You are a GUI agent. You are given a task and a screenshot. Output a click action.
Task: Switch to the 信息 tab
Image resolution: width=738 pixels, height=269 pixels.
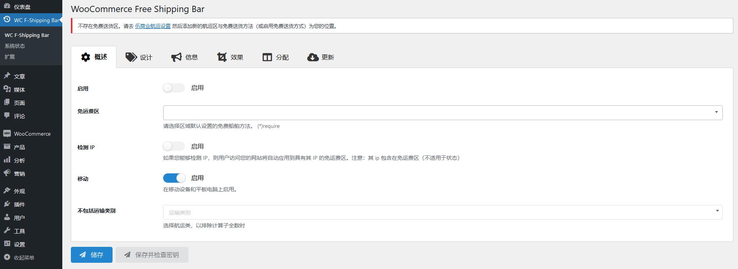(x=185, y=57)
